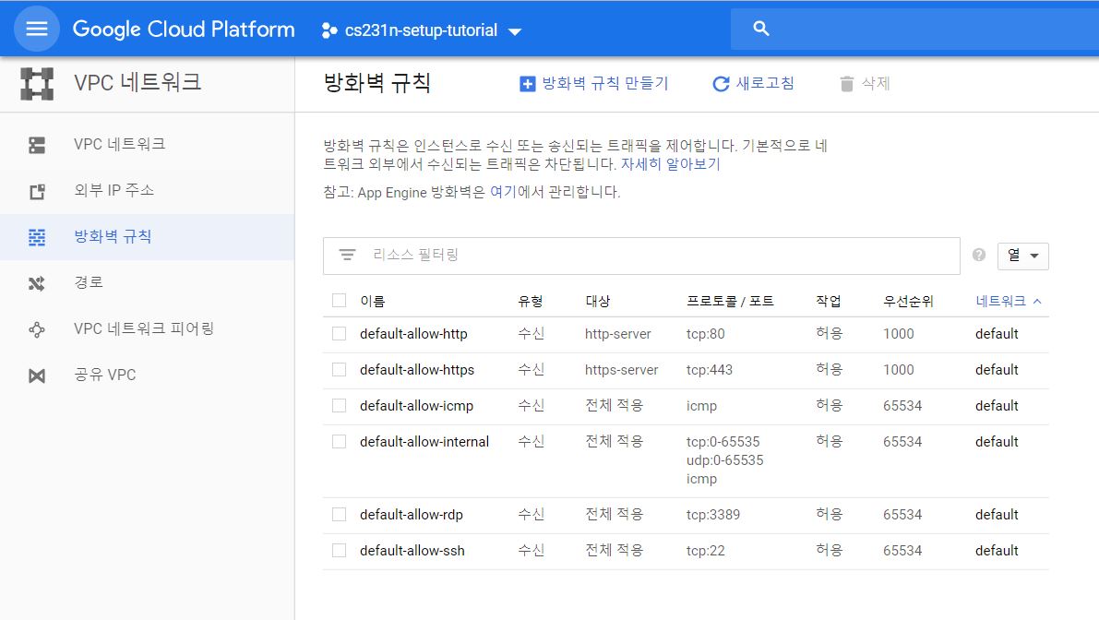Screen dimensions: 1099x620
Task: Click 방화벽 규칙 만들기 button
Action: 594,84
